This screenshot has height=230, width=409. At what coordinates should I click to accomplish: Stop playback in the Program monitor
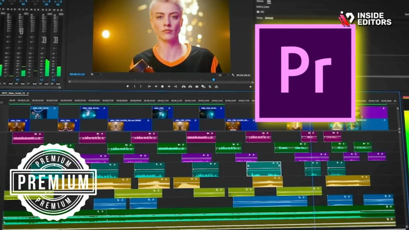click(162, 86)
